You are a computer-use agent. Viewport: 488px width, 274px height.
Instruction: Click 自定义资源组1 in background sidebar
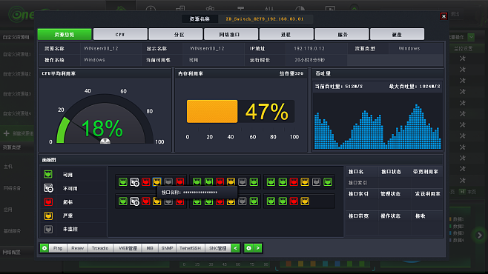(17, 54)
